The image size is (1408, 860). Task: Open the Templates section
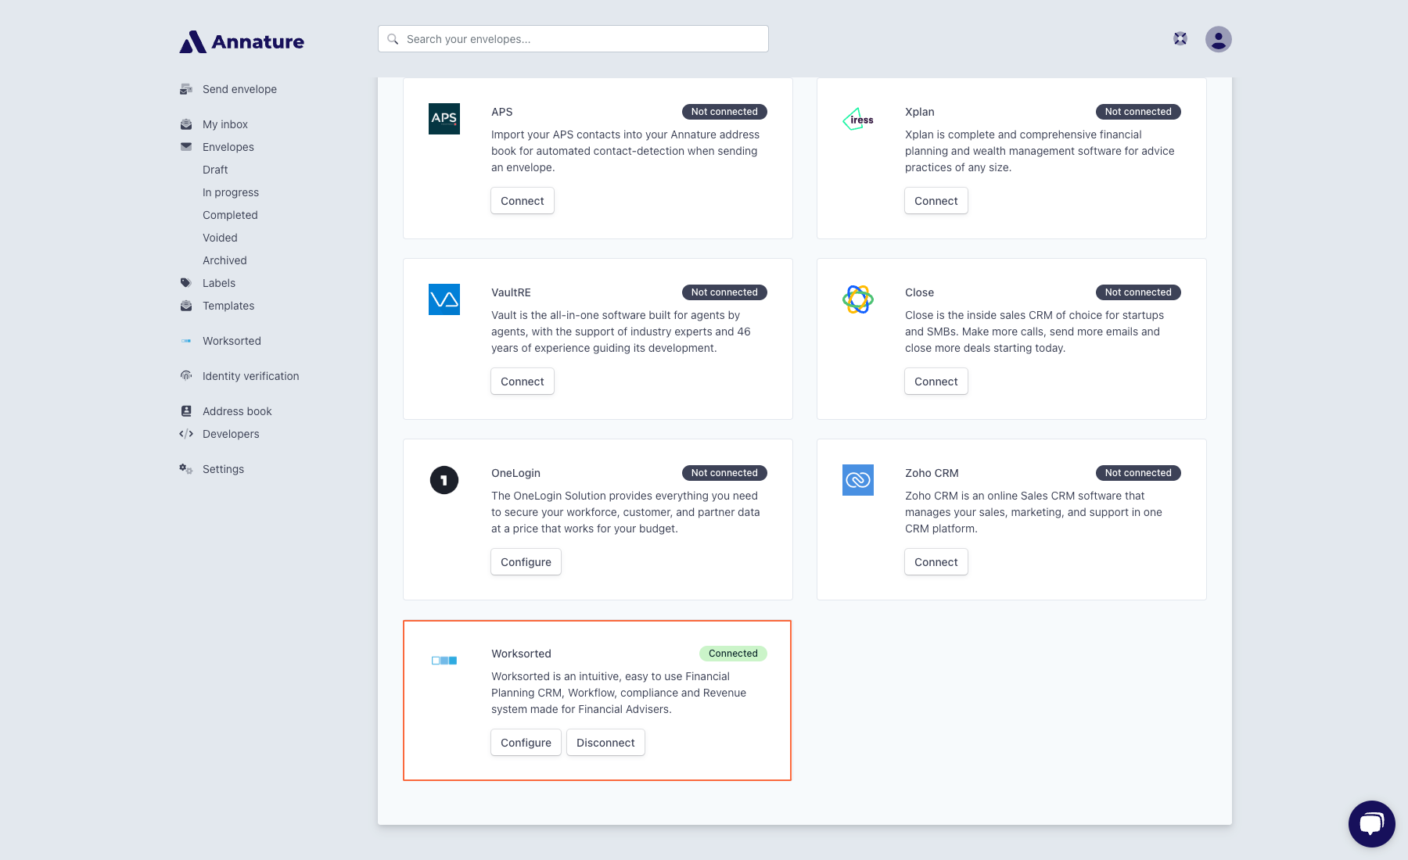(228, 306)
